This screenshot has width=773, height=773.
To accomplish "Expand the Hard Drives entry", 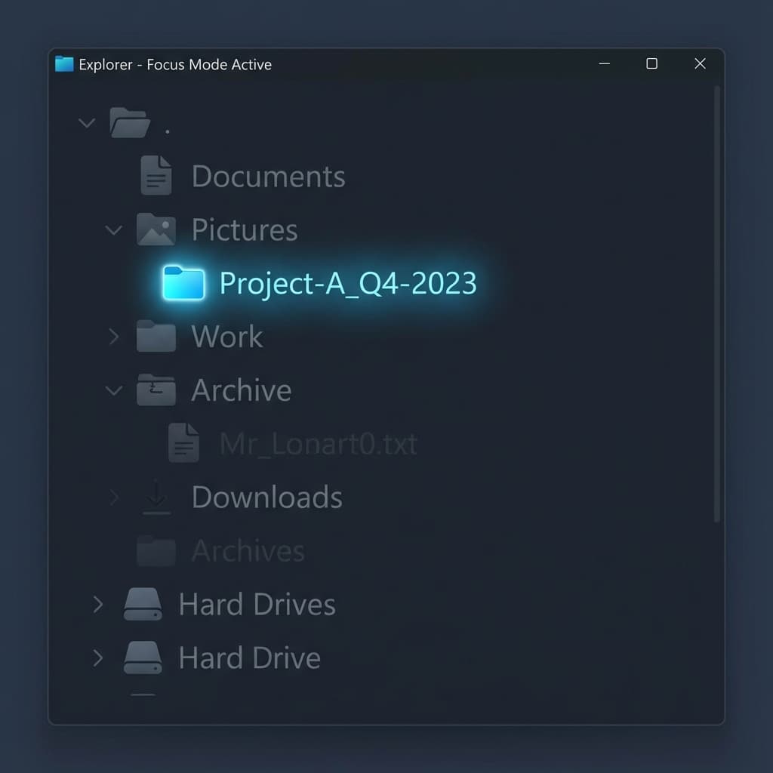I will 97,603.
